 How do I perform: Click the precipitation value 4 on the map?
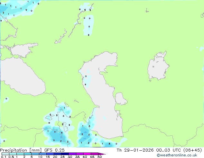pyautogui.click(x=62, y=133)
